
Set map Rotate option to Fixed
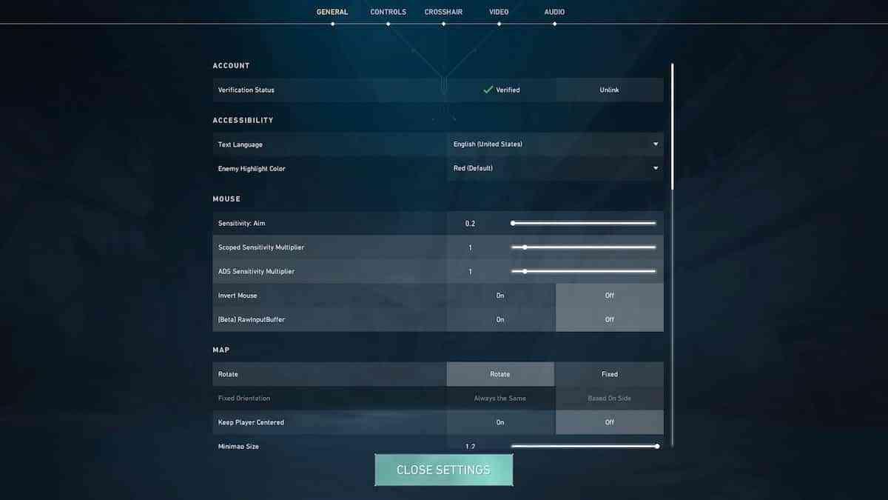[x=609, y=374]
